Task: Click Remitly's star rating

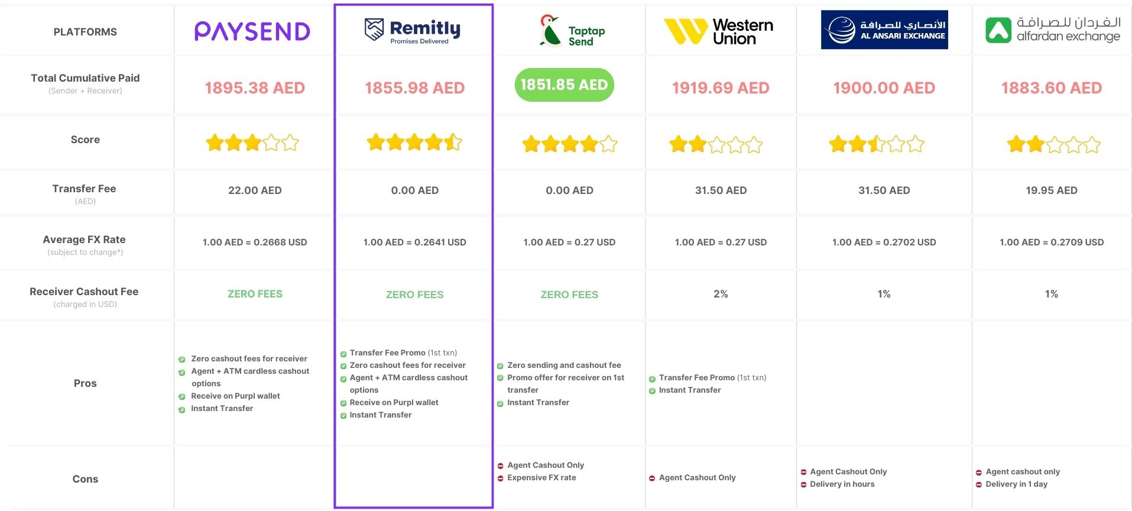Action: pyautogui.click(x=414, y=143)
